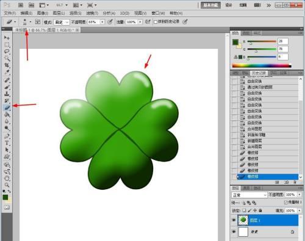Launch Bridge from the application bar
This screenshot has width=305, height=241.
pos(21,5)
